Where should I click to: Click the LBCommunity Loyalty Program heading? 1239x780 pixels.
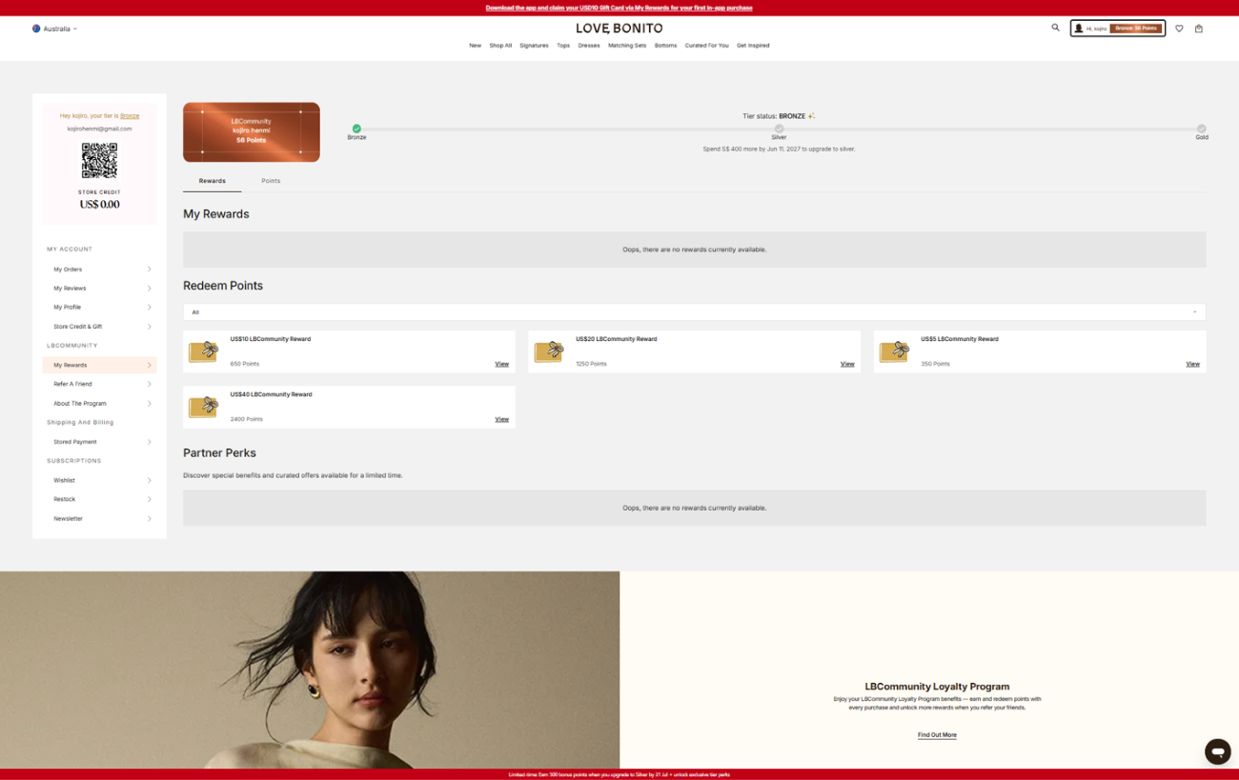pyautogui.click(x=937, y=687)
